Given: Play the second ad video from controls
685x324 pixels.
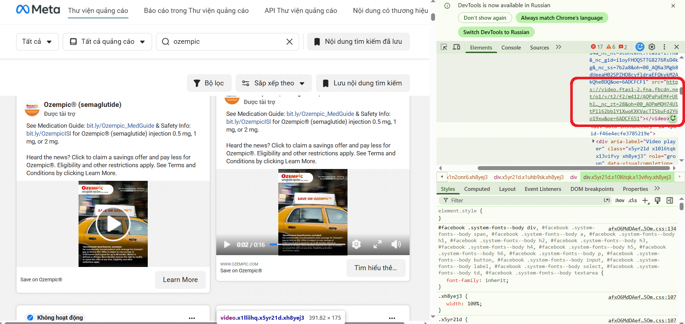Looking at the screenshot, I should (227, 245).
